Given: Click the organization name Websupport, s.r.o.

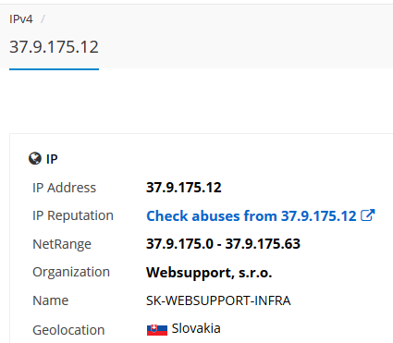Looking at the screenshot, I should pyautogui.click(x=209, y=273).
